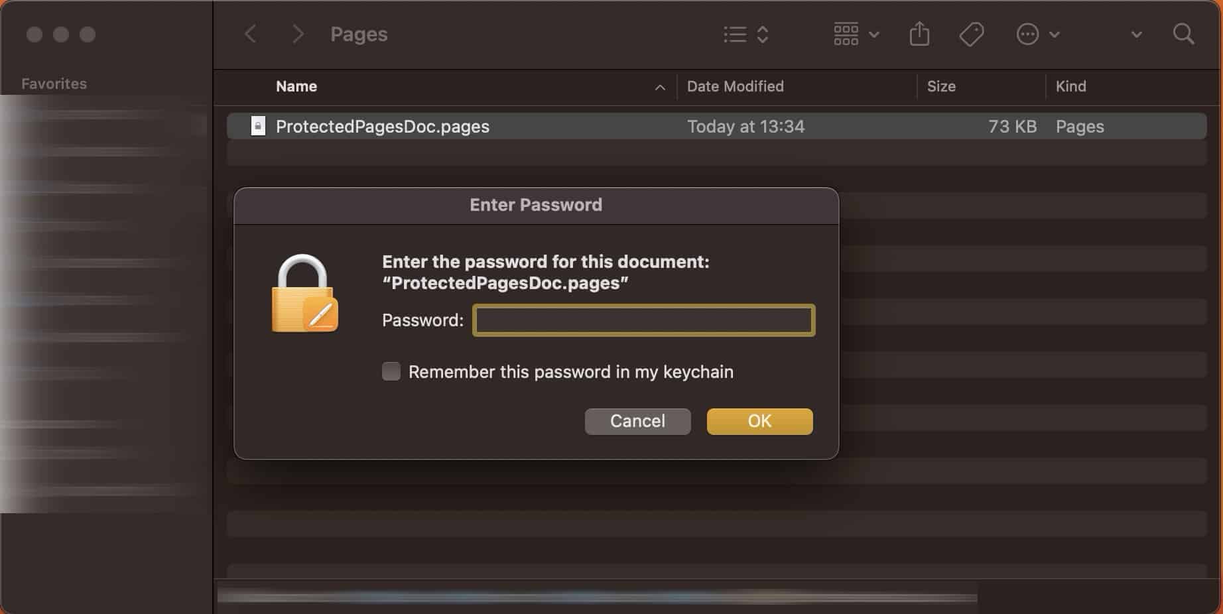
Task: Go forward with the right chevron
Action: click(298, 34)
